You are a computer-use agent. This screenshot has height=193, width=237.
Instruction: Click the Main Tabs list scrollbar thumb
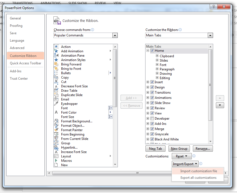(210, 85)
